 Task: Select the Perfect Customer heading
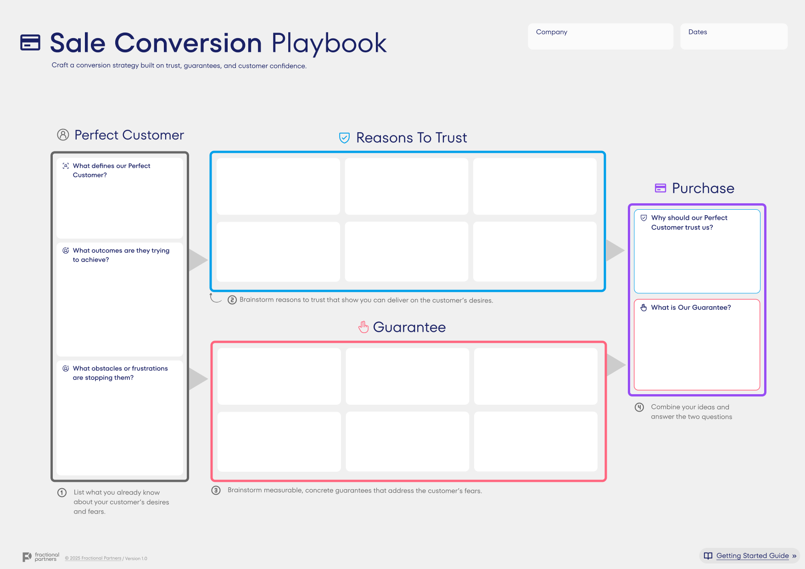(129, 135)
